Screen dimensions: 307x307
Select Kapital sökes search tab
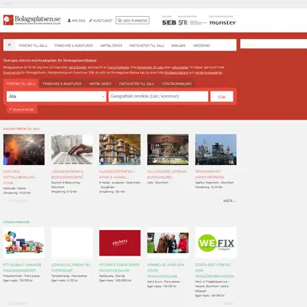coord(101,84)
